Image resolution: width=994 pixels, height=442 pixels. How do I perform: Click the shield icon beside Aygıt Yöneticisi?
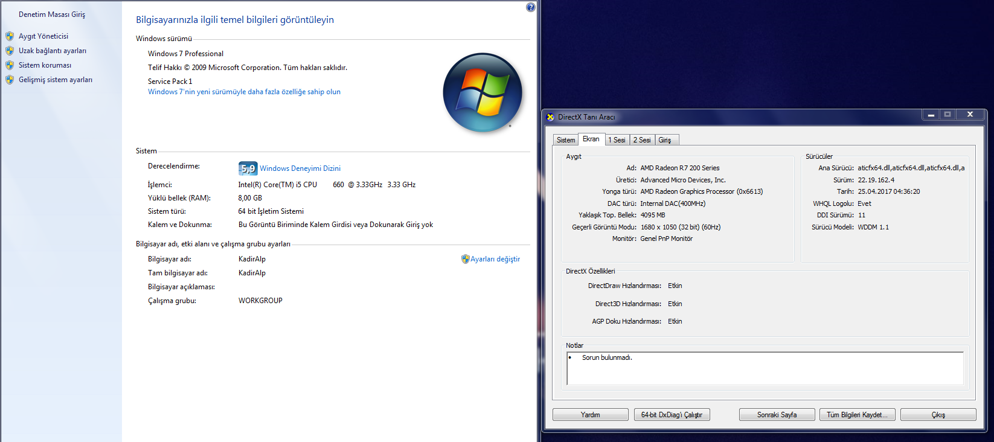(x=10, y=36)
